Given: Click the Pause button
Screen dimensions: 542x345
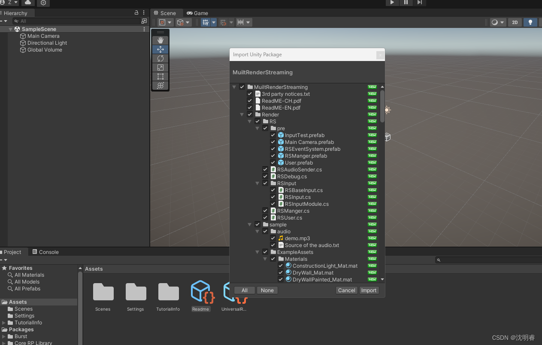Looking at the screenshot, I should click(x=406, y=3).
